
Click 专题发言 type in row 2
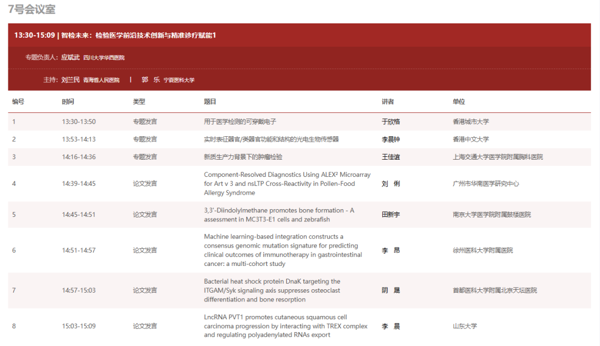pyautogui.click(x=144, y=140)
